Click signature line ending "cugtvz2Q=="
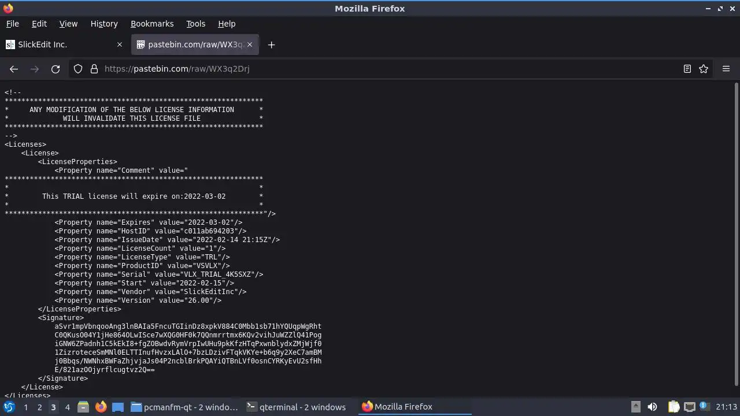 105,370
